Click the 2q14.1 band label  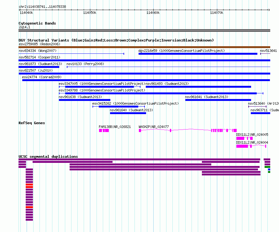click(x=24, y=27)
